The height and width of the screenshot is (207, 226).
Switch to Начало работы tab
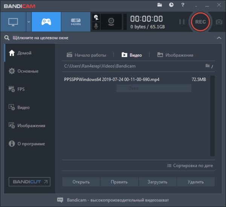tap(87, 55)
